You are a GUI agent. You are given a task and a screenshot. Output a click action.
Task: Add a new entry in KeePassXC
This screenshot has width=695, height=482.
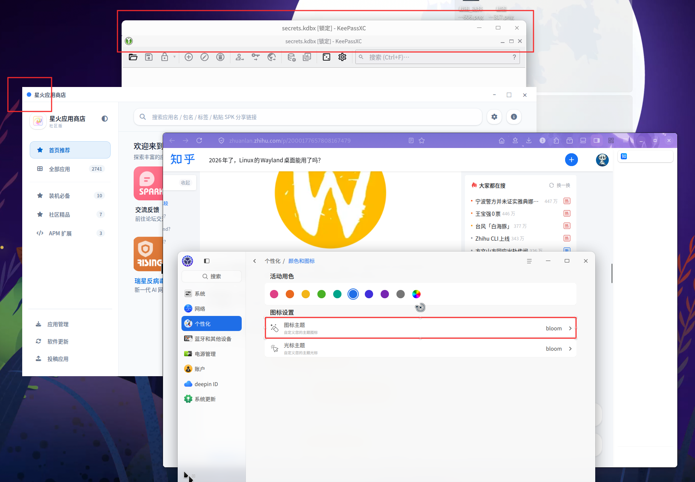189,57
